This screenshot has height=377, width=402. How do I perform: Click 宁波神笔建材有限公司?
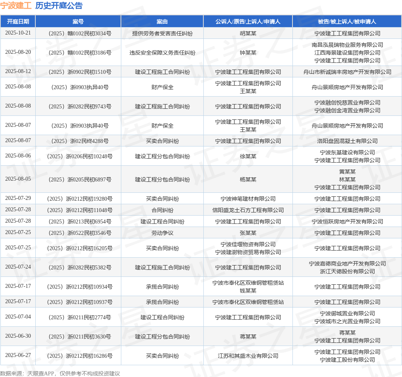point(248,199)
